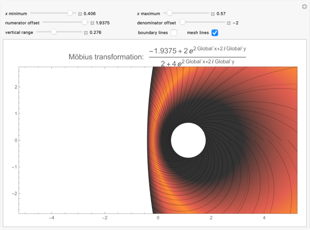Screen dimensions: 310x230
Task: Click the x maximum slider thumb
Action: click(x=170, y=13)
